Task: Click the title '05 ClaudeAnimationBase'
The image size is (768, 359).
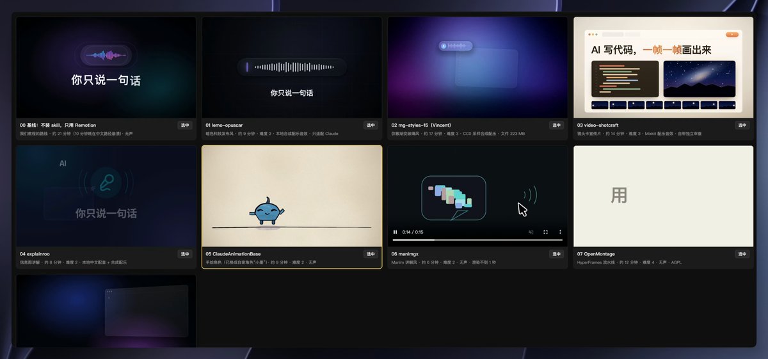Action: [233, 254]
